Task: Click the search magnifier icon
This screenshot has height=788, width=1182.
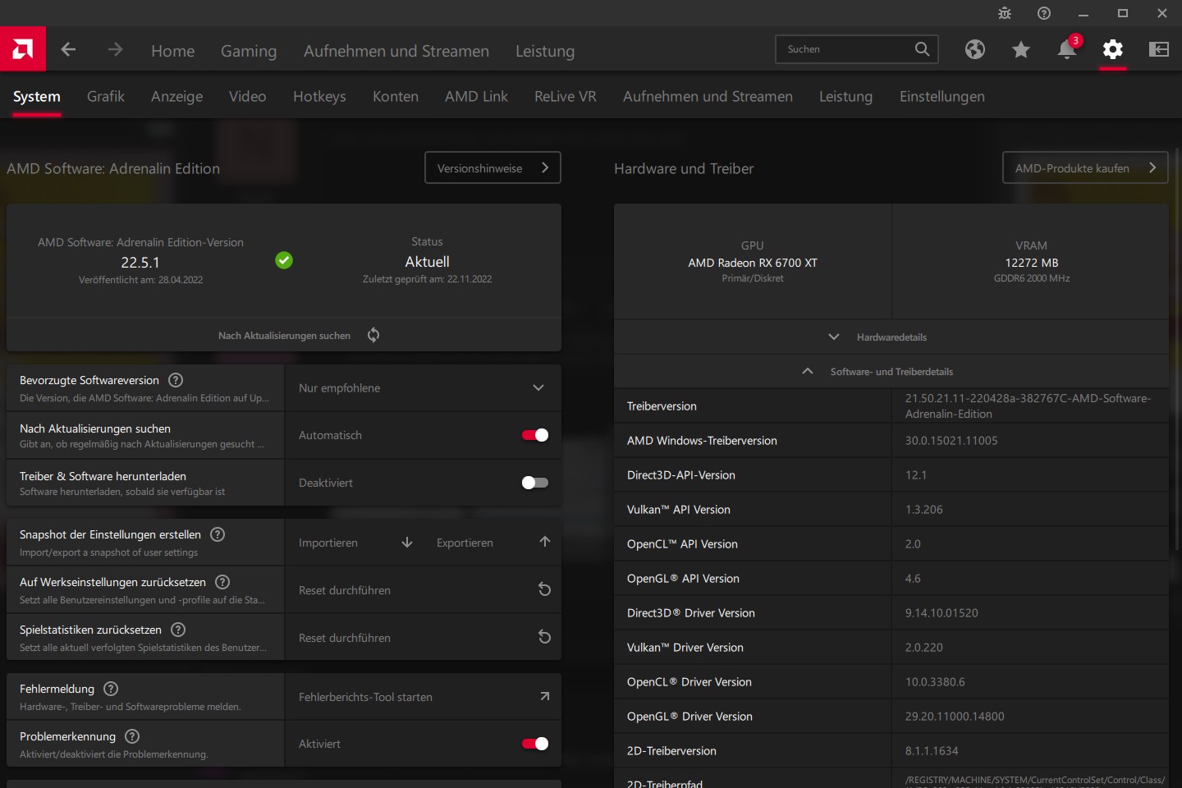Action: [923, 49]
